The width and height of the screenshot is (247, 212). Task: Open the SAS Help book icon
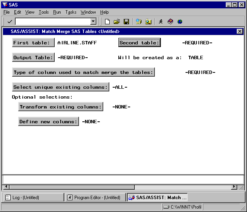tap(170, 21)
